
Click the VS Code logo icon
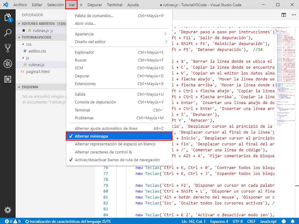6,5
